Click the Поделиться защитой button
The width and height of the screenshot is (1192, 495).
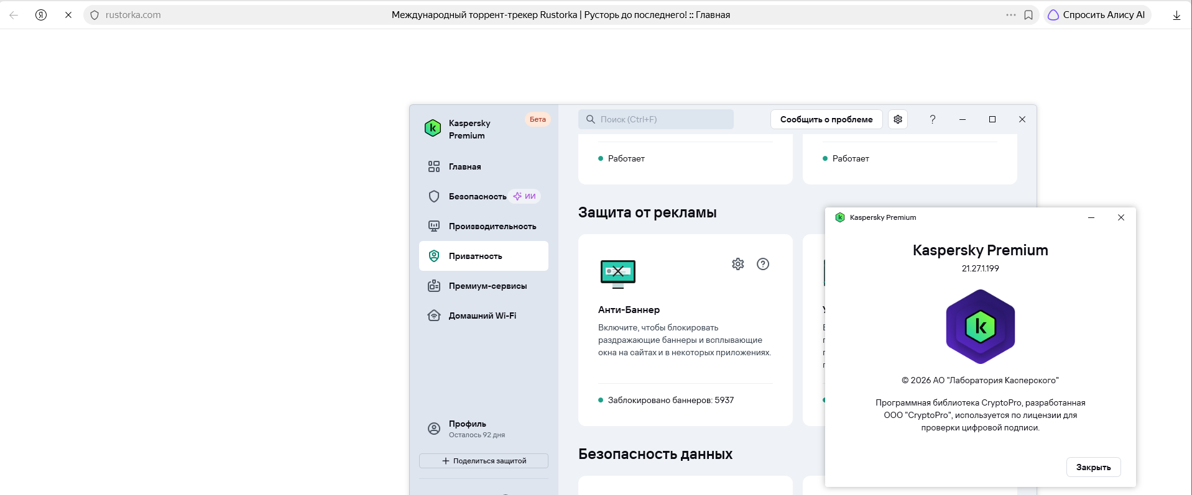pyautogui.click(x=484, y=461)
